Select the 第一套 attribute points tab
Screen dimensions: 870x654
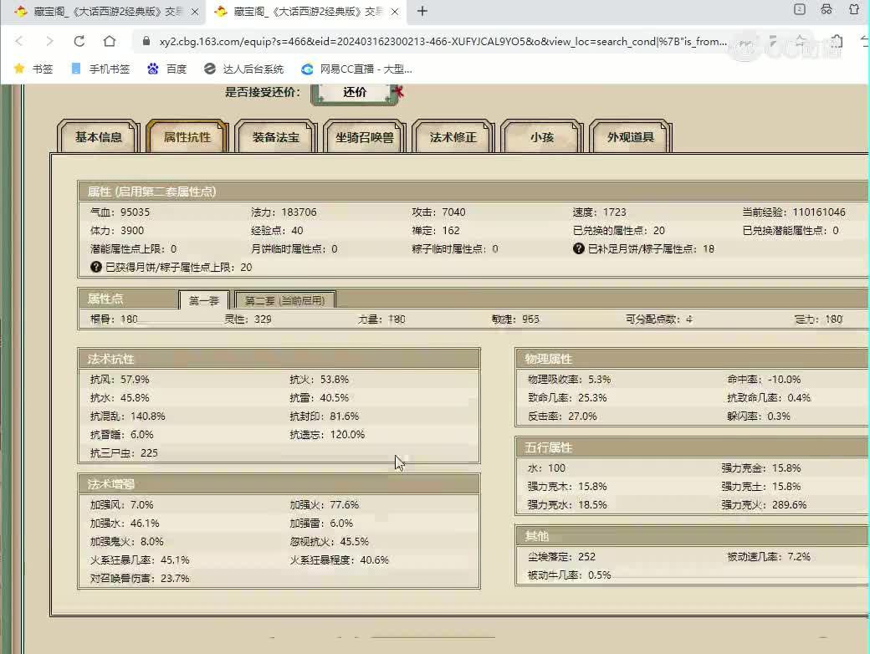pos(203,300)
